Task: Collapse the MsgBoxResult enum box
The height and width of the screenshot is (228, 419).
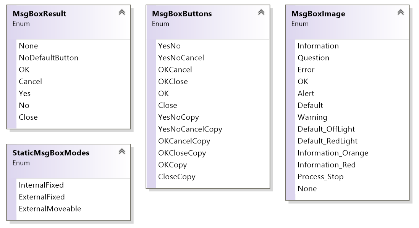Action: 122,12
